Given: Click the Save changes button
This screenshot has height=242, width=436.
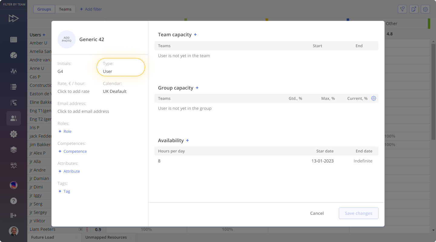Looking at the screenshot, I should 358,213.
